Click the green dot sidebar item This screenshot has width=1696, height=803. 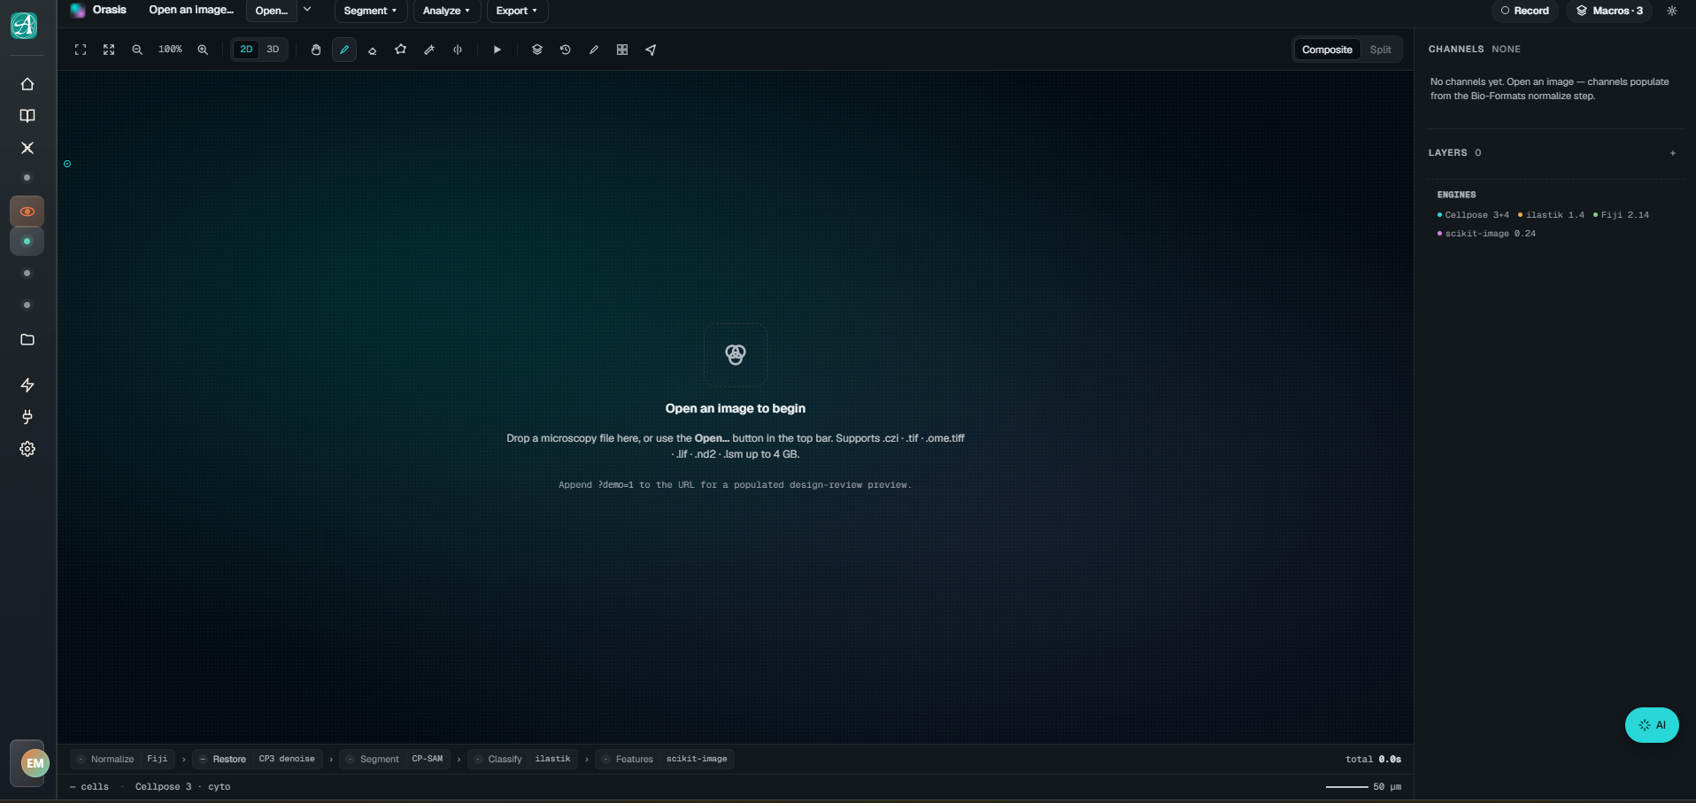pyautogui.click(x=27, y=242)
